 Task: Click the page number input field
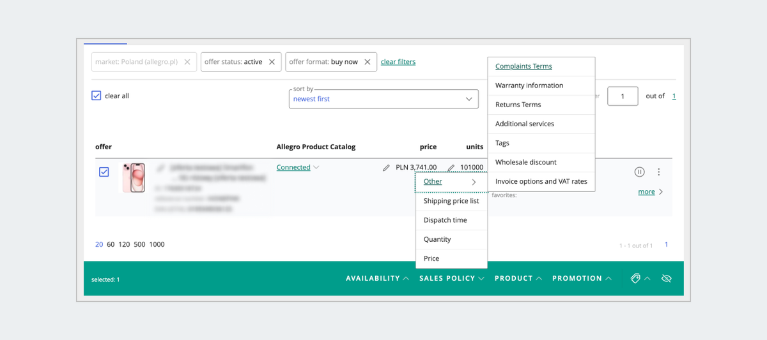pos(622,96)
